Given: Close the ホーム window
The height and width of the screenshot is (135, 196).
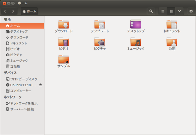Looking at the screenshot, I should [5, 3].
